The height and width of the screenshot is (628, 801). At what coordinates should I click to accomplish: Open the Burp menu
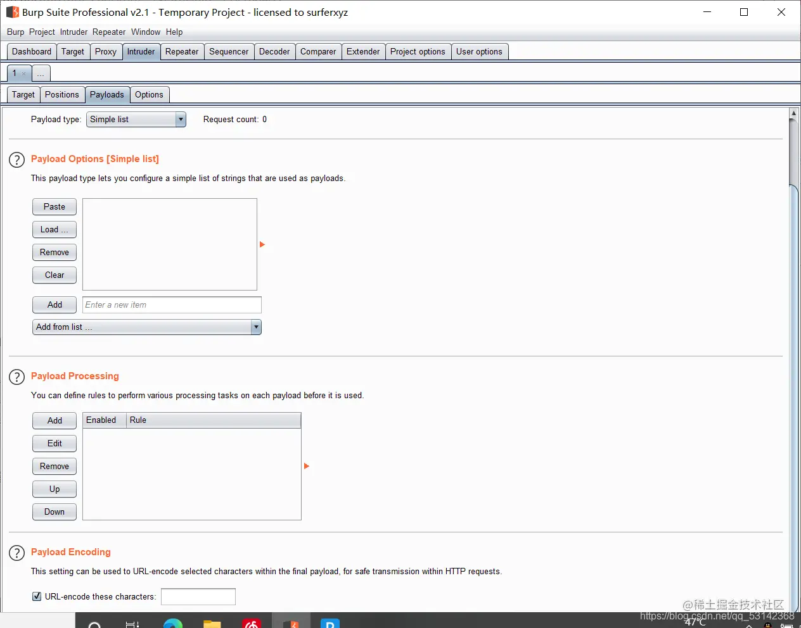[15, 32]
